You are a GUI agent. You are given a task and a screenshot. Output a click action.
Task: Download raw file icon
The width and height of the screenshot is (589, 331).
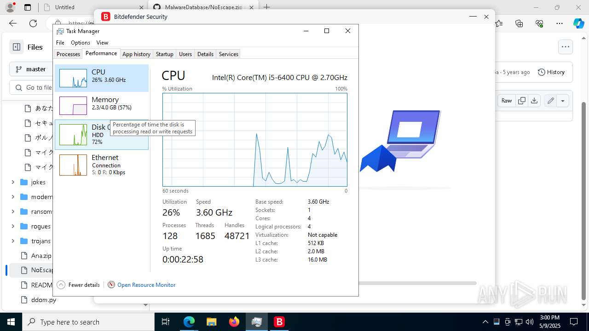(x=534, y=101)
